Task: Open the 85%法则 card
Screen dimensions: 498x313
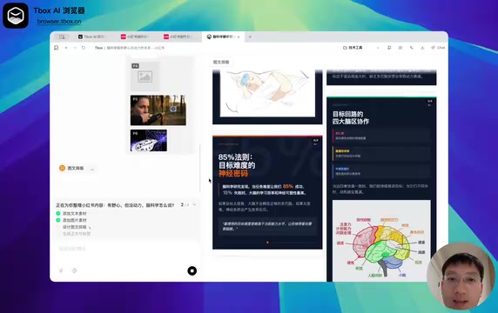Action: (x=267, y=192)
